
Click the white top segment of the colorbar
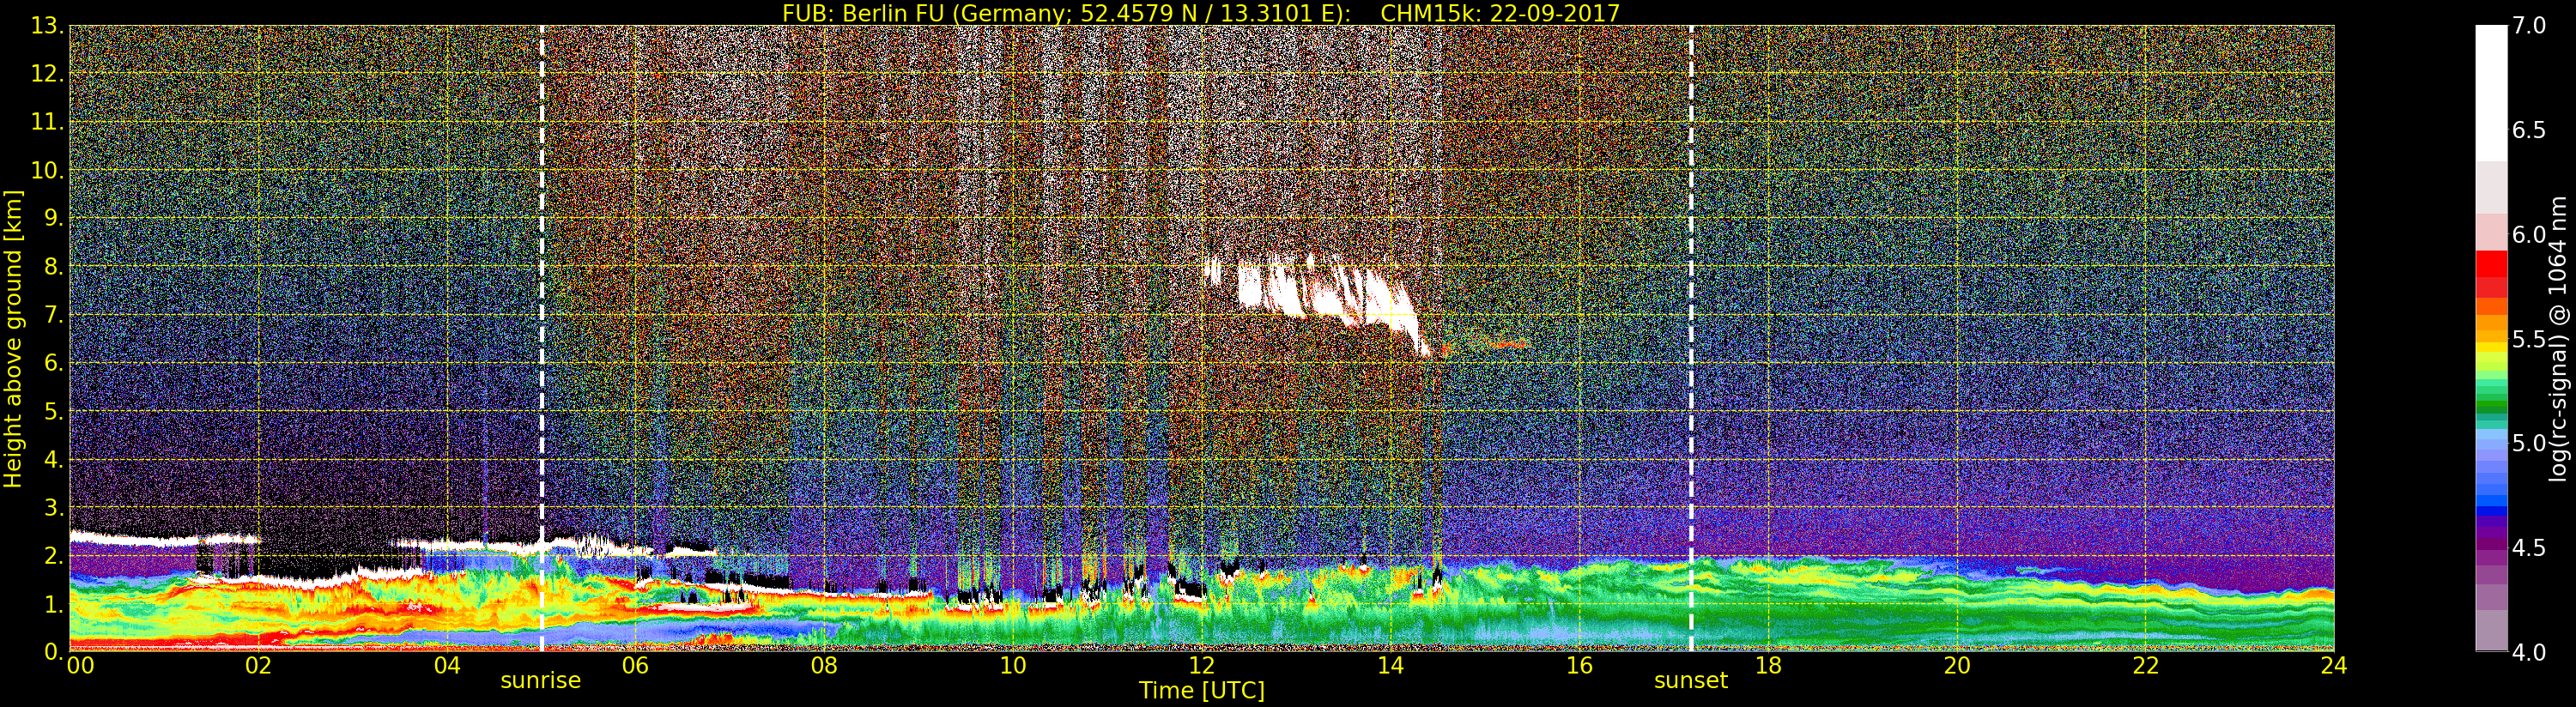[2491, 93]
